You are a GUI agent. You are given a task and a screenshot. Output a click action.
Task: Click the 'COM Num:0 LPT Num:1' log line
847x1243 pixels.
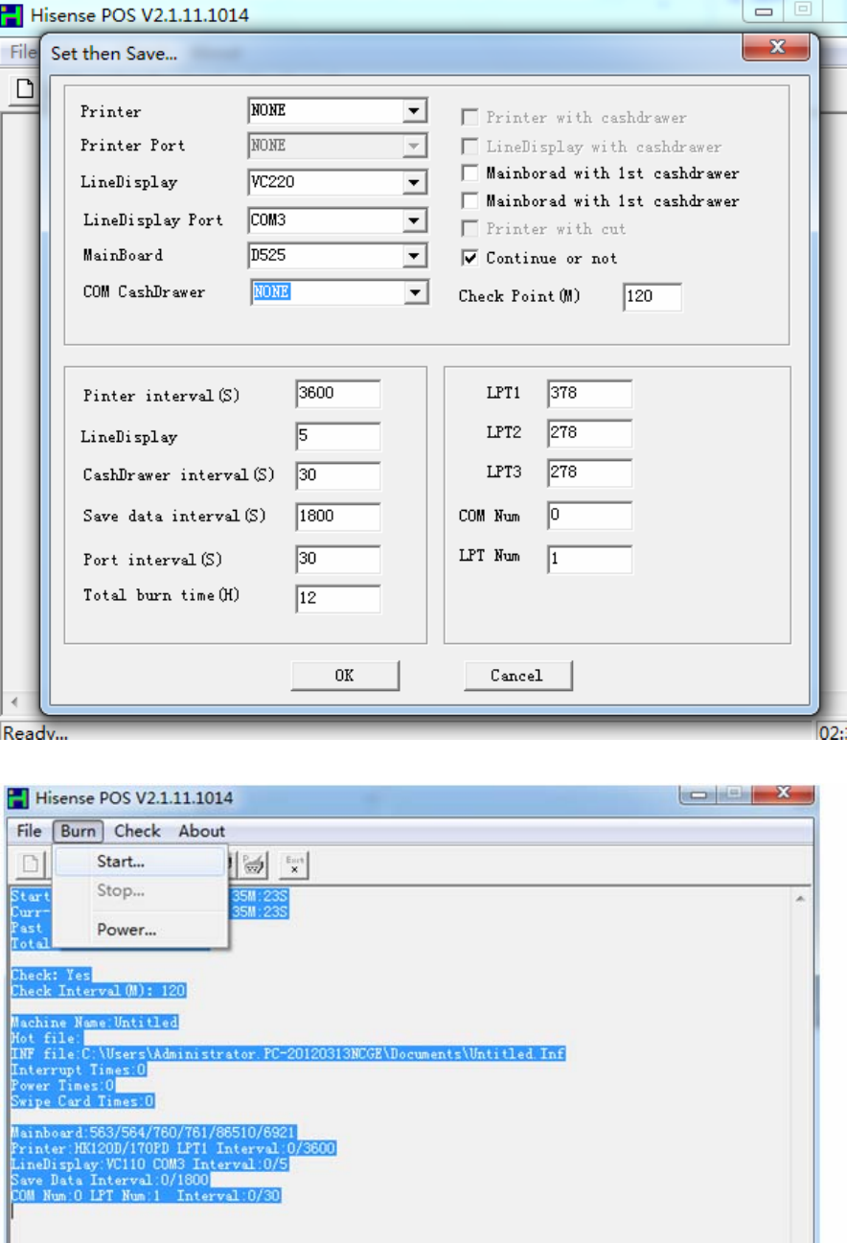click(x=146, y=1195)
